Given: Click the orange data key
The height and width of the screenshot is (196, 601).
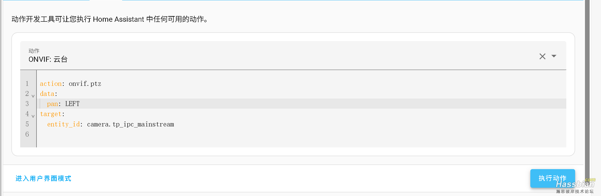Looking at the screenshot, I should (x=47, y=94).
